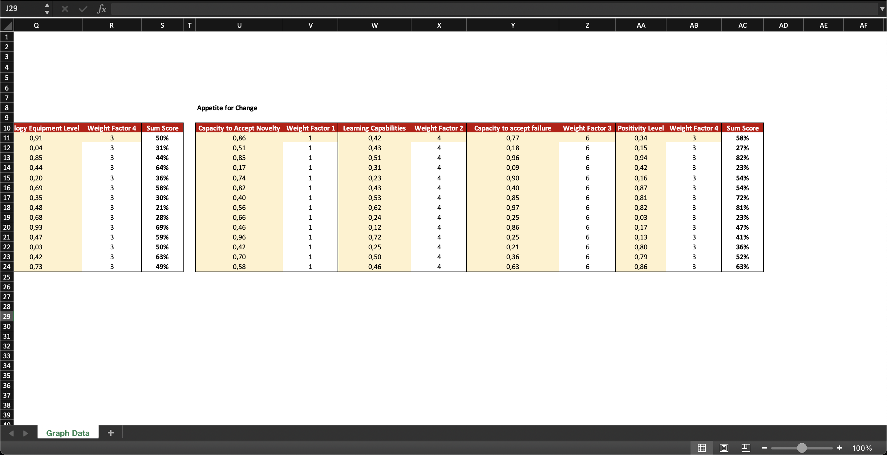This screenshot has height=455, width=887.
Task: Click the 'logy Equipment Level' header cell
Action: pyautogui.click(x=48, y=128)
